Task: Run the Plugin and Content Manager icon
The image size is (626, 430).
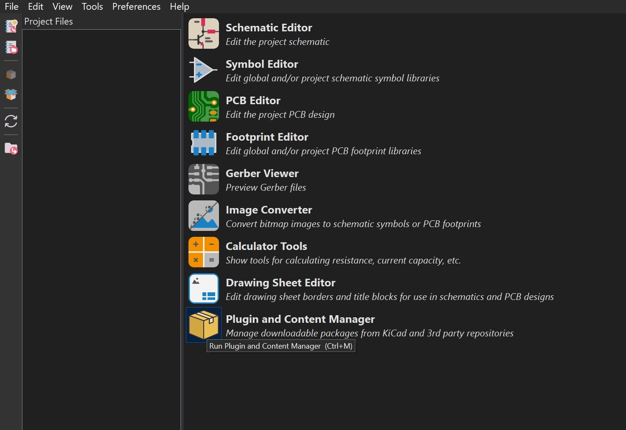Action: point(204,325)
